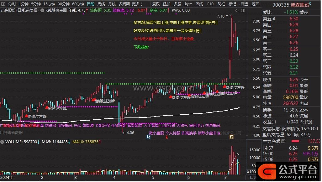Viewport: 322px width, 182px height.
Task: Click the 人工智能 concept tag
Action: [151, 125]
